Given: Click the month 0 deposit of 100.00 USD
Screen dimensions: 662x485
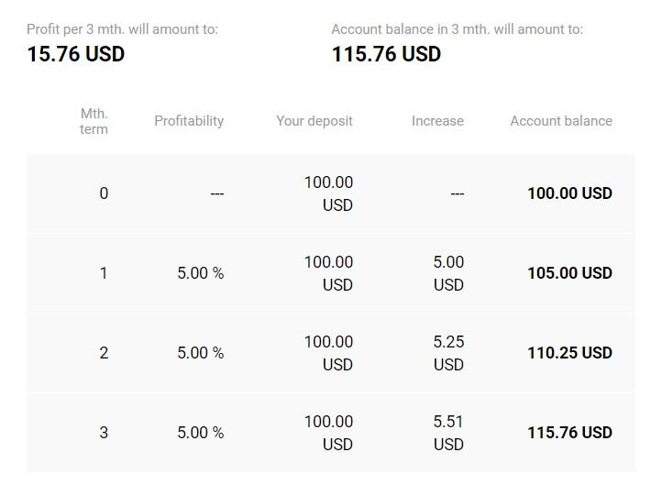Looking at the screenshot, I should point(328,193).
